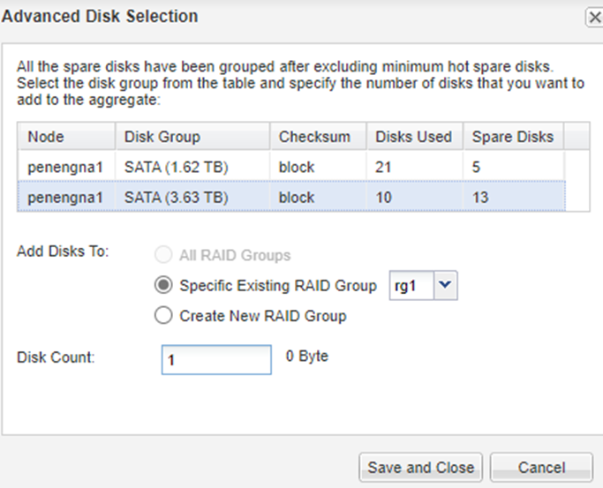Sort by the Node column header

click(65, 137)
